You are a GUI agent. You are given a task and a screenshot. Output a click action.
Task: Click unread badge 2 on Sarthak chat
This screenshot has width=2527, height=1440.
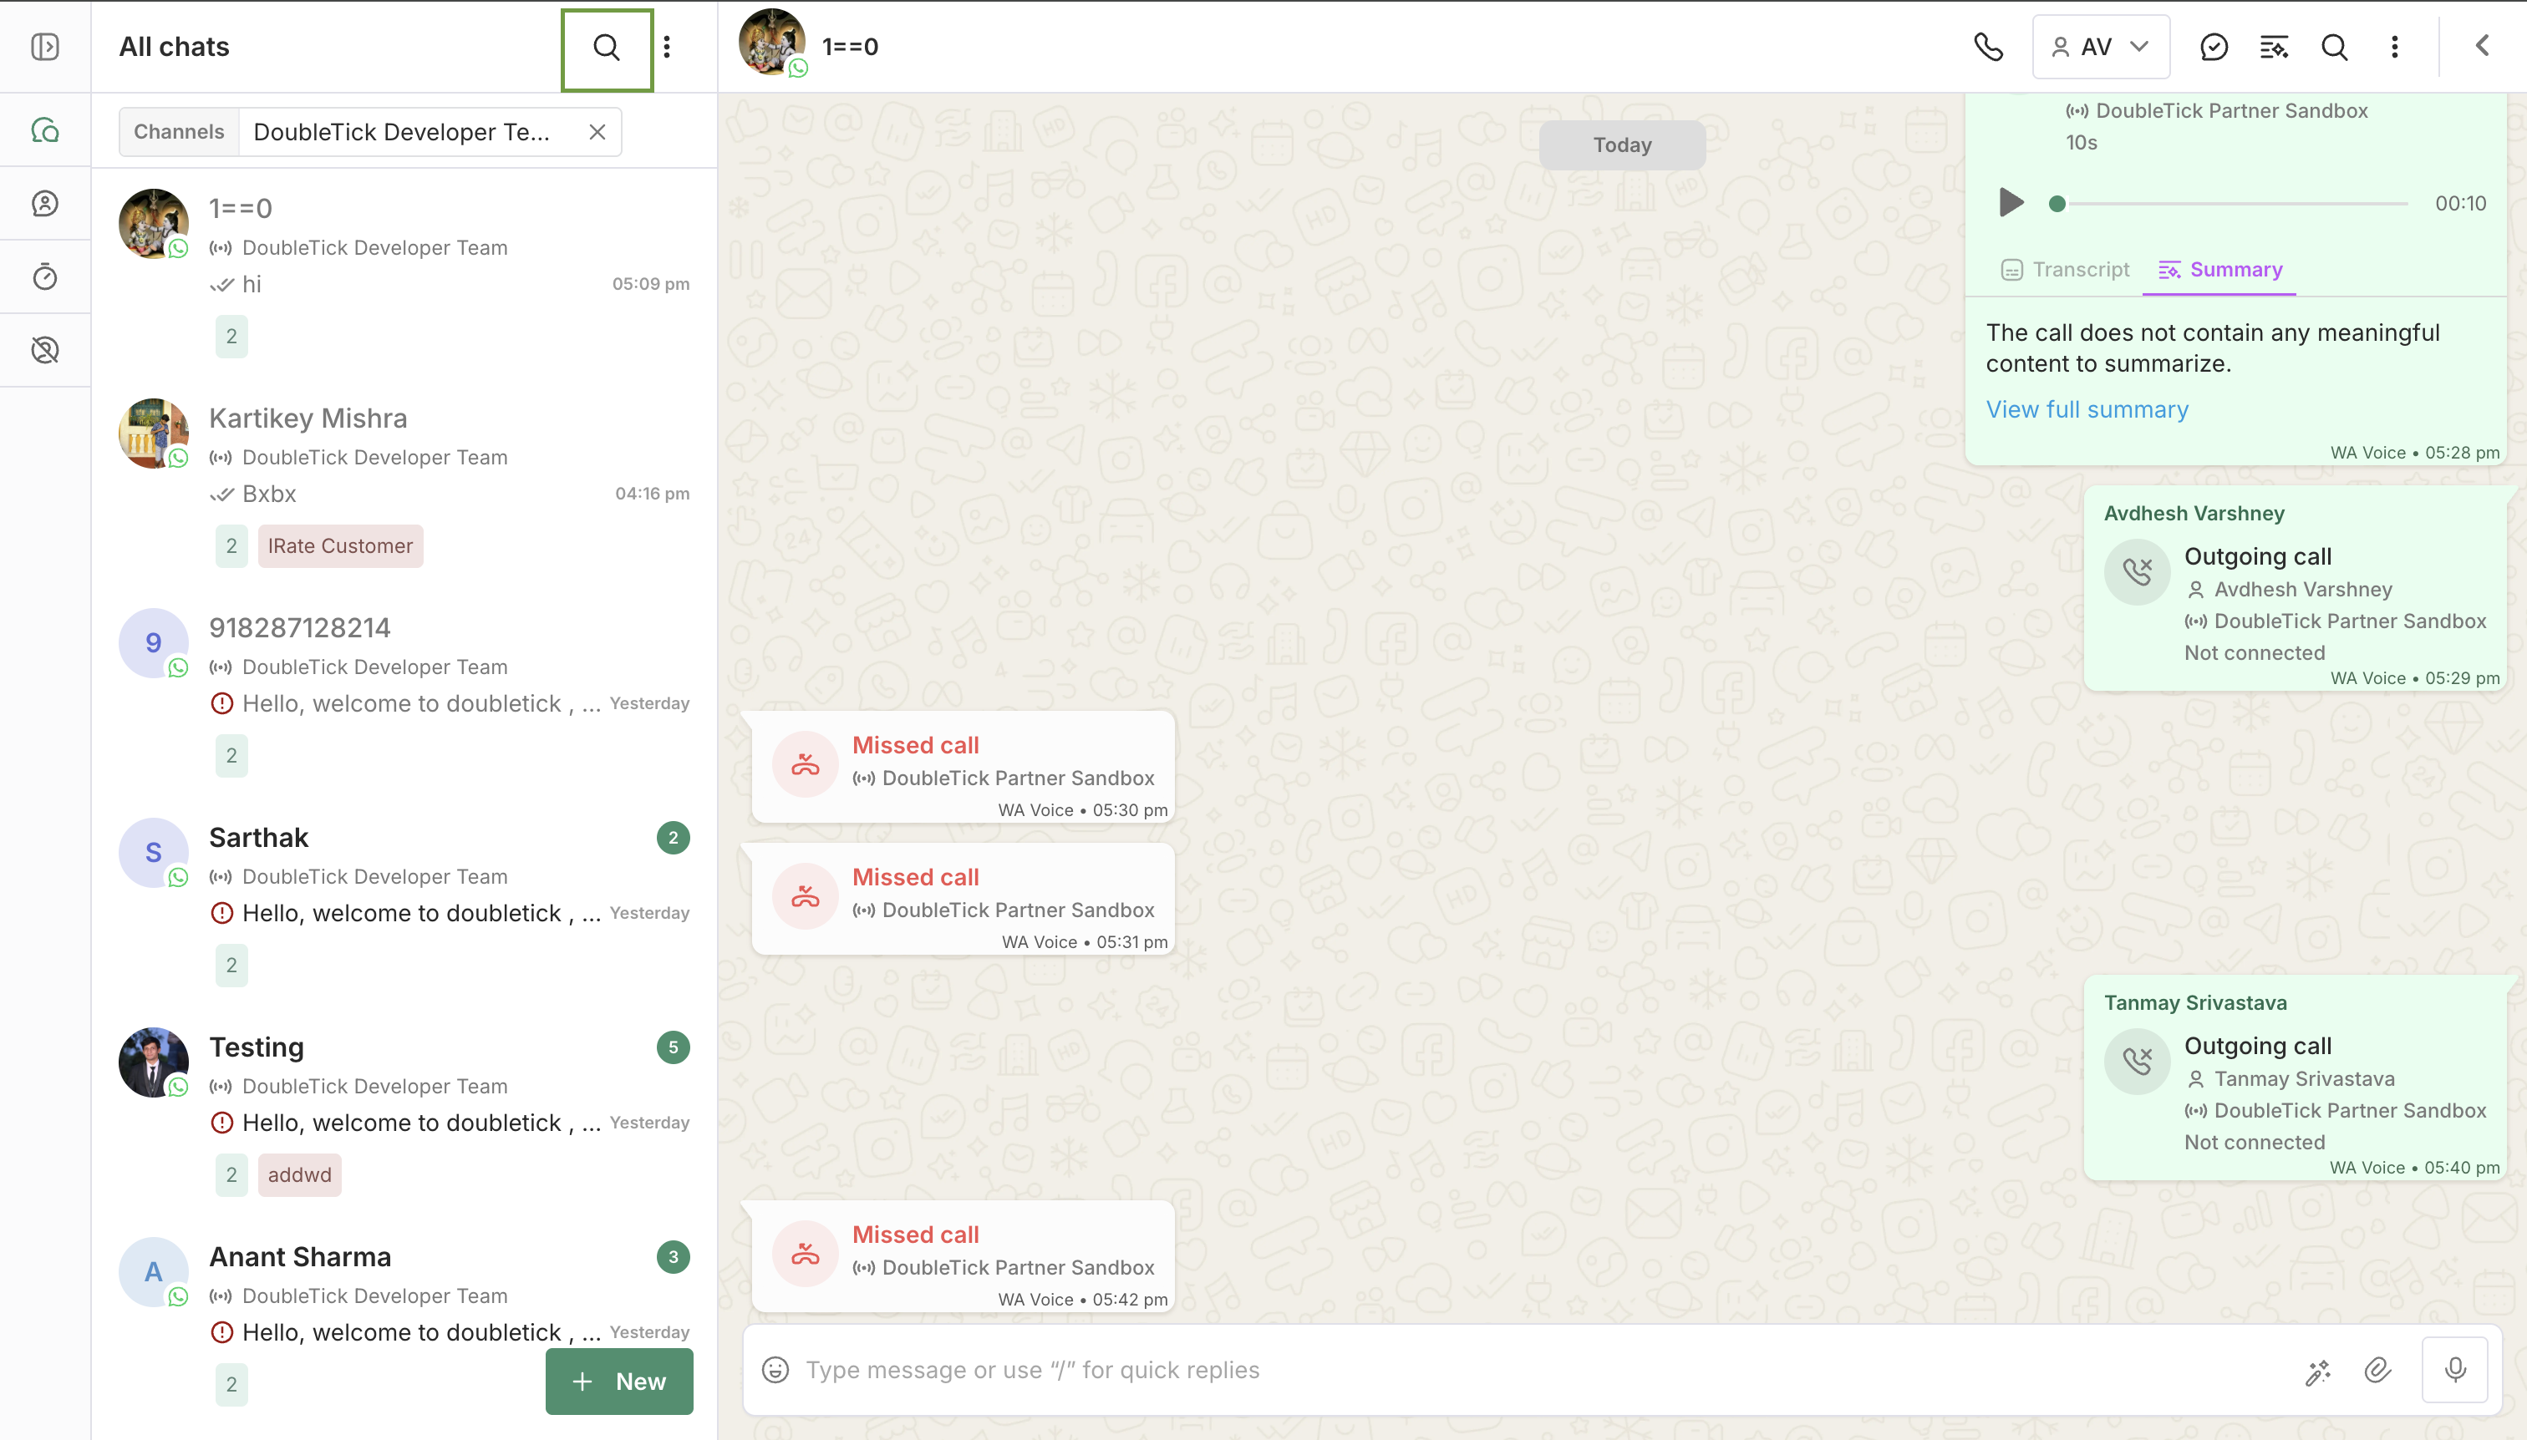(673, 838)
